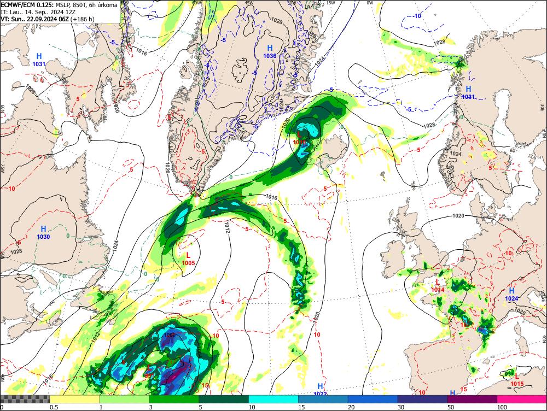The height and width of the screenshot is (411, 547).
Task: Click the H 1031 high marker over Scandinavia
Action: [469, 93]
